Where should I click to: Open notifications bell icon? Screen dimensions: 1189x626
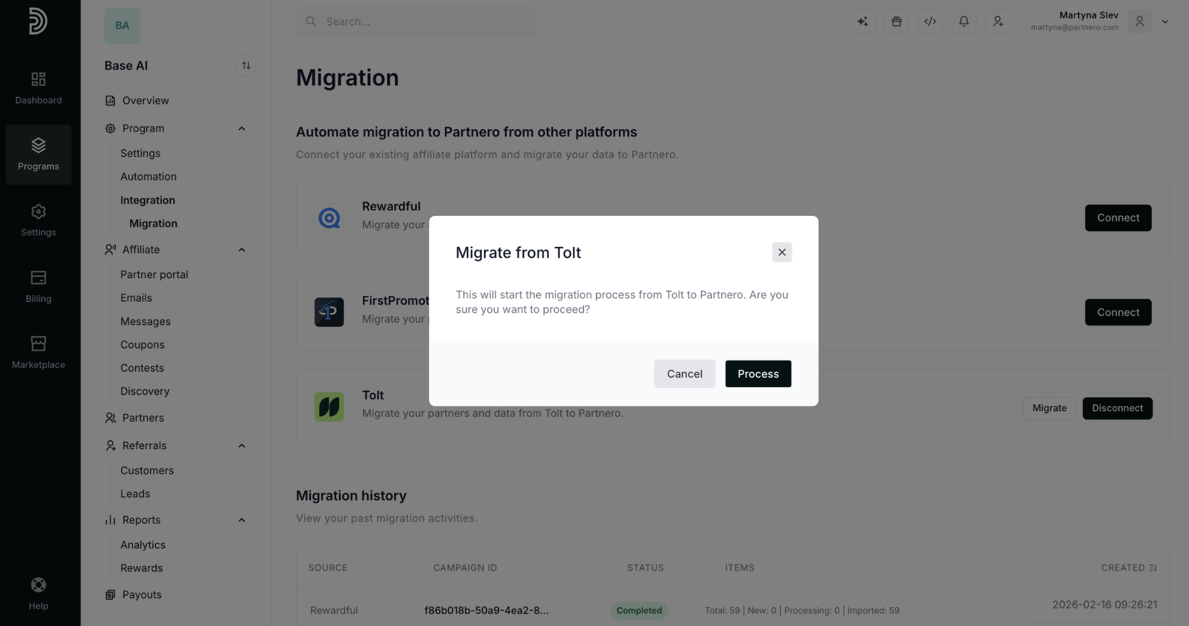tap(963, 22)
